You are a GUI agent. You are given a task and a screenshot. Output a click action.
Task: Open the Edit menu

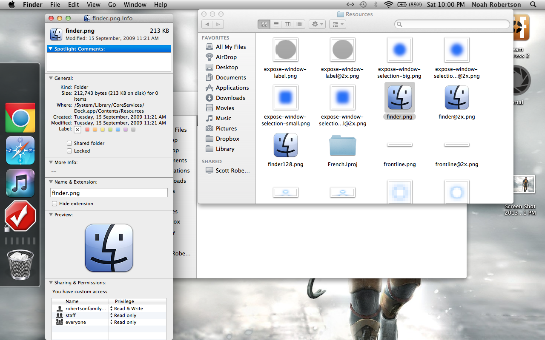tap(74, 5)
